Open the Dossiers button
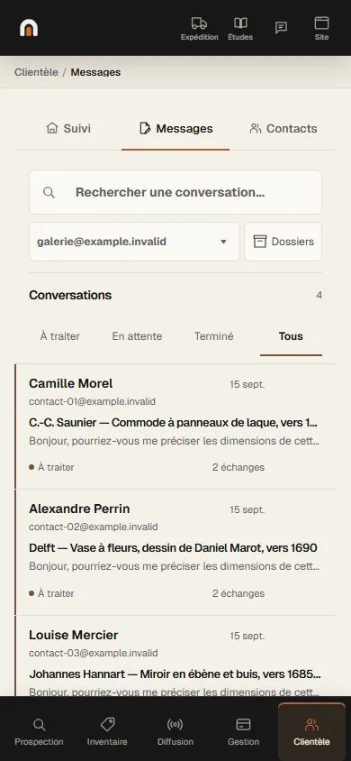Screen dimensions: 351x761 283,242
